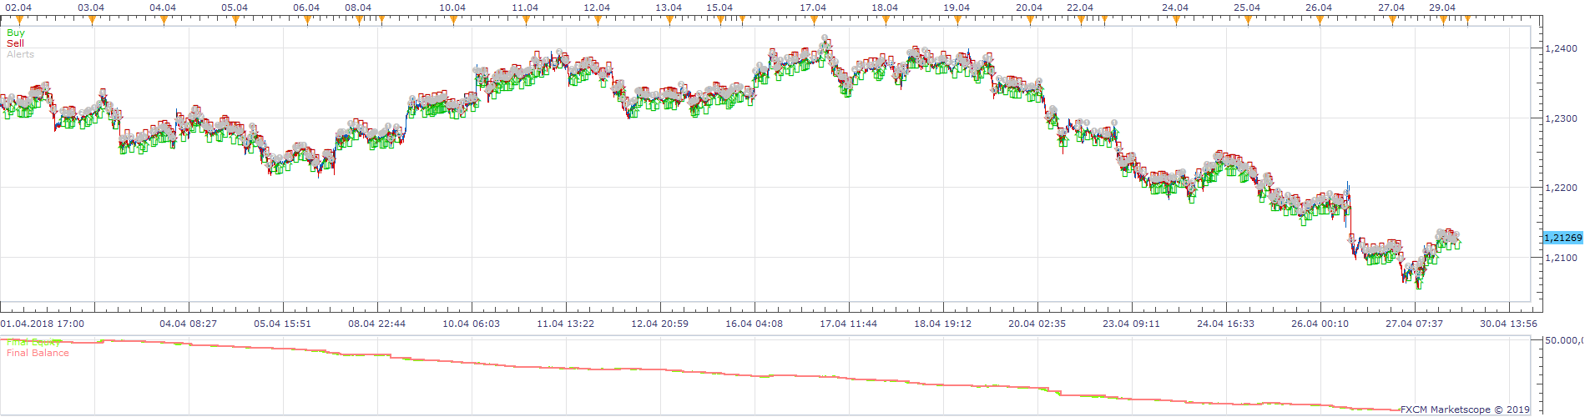This screenshot has height=417, width=1585.
Task: Click the current price tag 1,21269
Action: (1562, 238)
